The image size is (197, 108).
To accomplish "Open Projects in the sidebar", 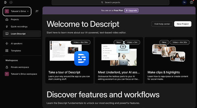I will 22,19.
